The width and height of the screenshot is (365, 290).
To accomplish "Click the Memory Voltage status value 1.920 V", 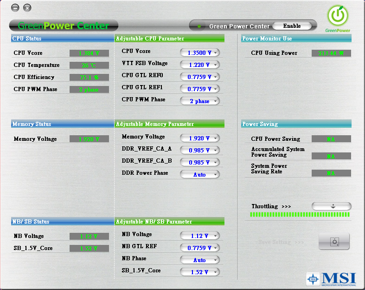I will [89, 139].
